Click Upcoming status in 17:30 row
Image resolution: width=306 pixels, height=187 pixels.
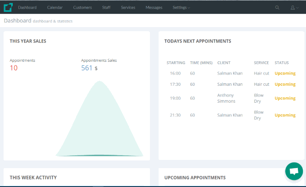tap(285, 84)
